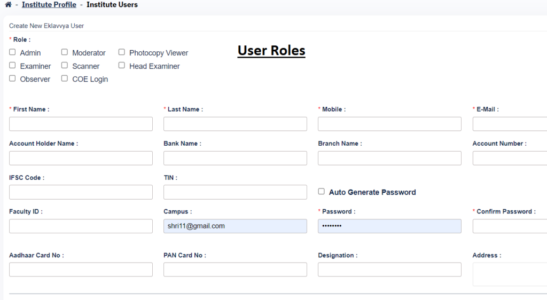Viewport: 547px width, 300px height.
Task: Click the Confirm Password input field
Action: click(510, 226)
